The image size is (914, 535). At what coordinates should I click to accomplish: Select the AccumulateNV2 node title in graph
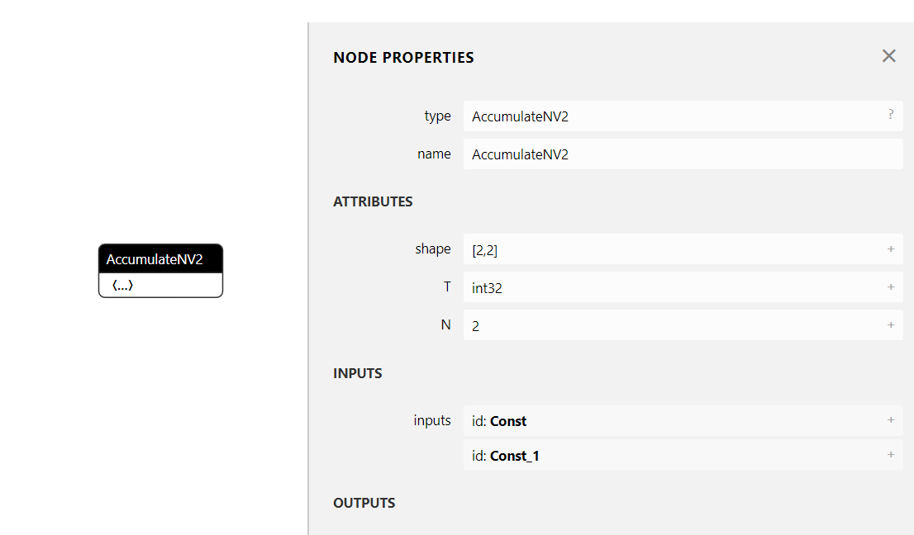(155, 259)
